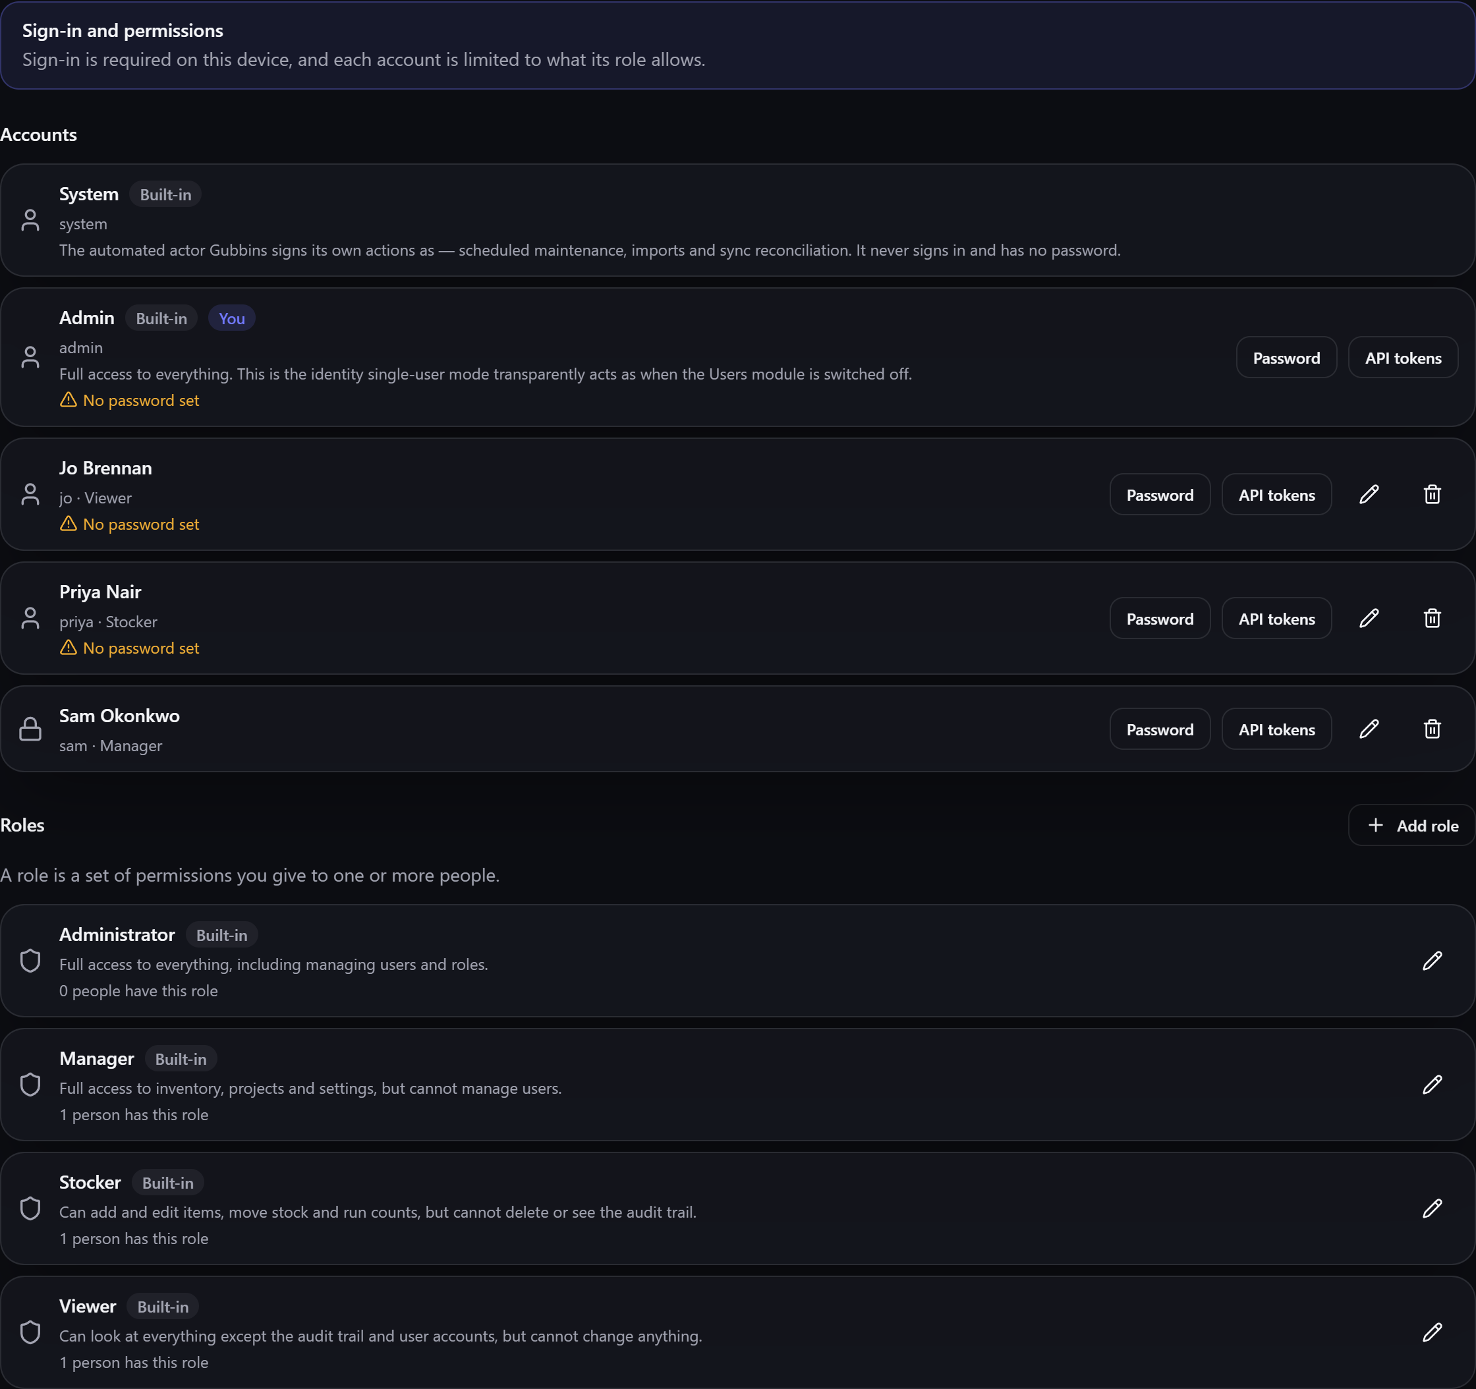
Task: Edit the Stocker role
Action: coord(1433,1208)
